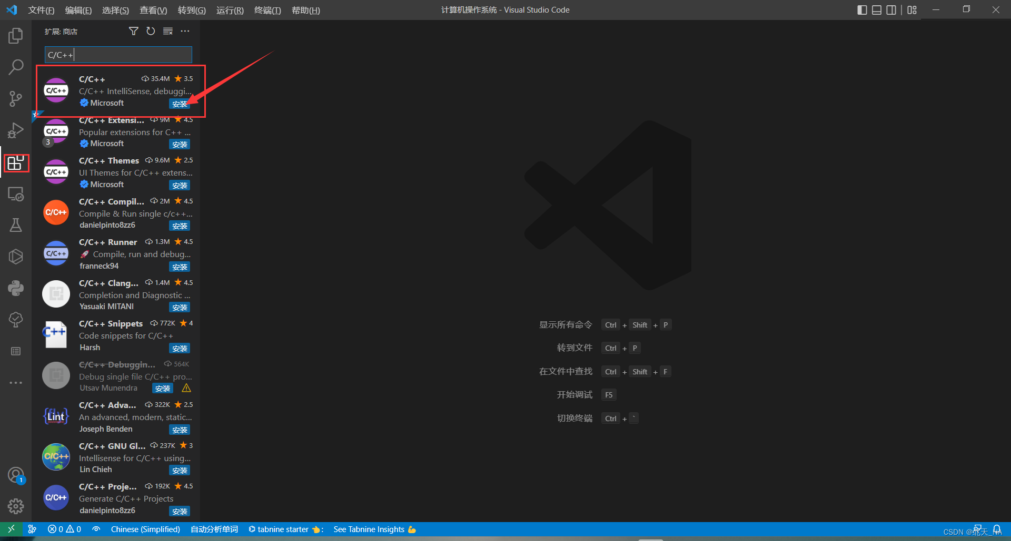Open the 帮助(H) menu
This screenshot has height=541, width=1011.
tap(306, 10)
